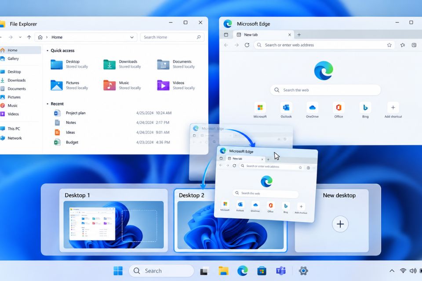The height and width of the screenshot is (281, 422).
Task: Open Documents folder in Quick access
Action: tap(176, 64)
